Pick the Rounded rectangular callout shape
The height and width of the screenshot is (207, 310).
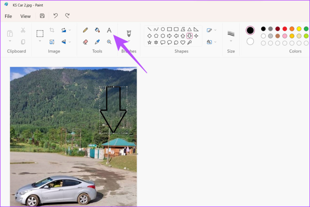coord(163,42)
